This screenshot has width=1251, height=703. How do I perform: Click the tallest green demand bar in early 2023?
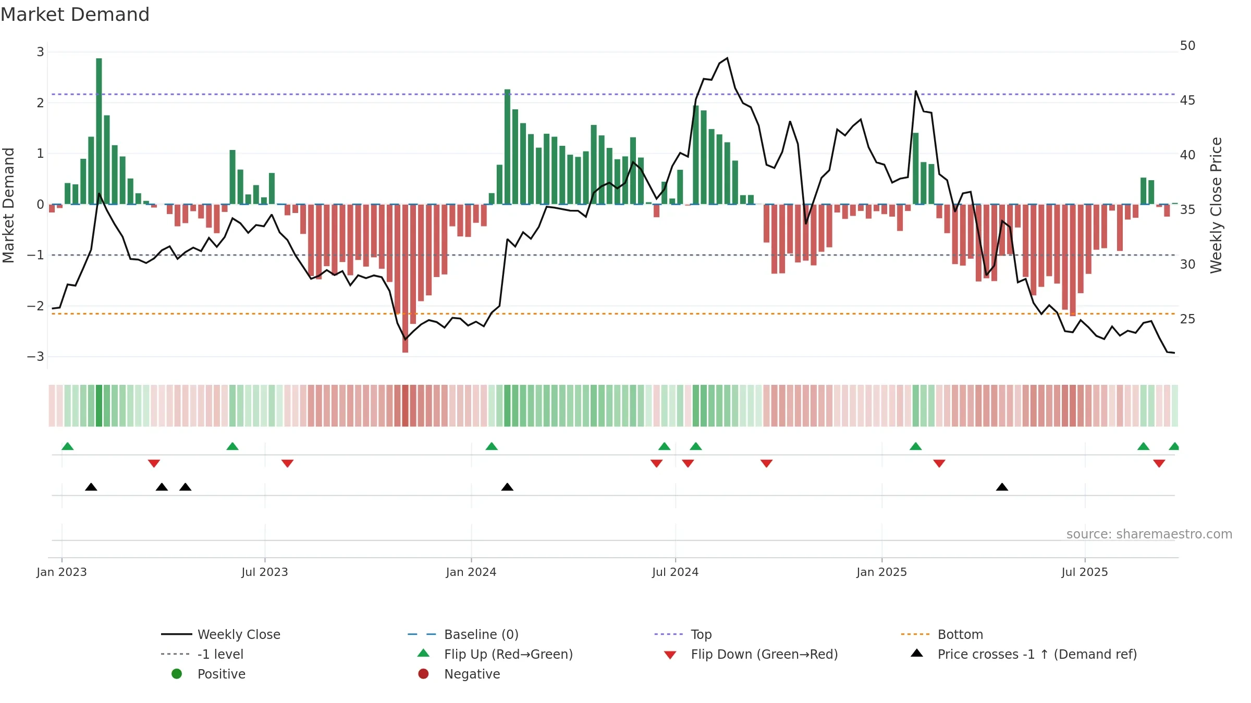(99, 131)
